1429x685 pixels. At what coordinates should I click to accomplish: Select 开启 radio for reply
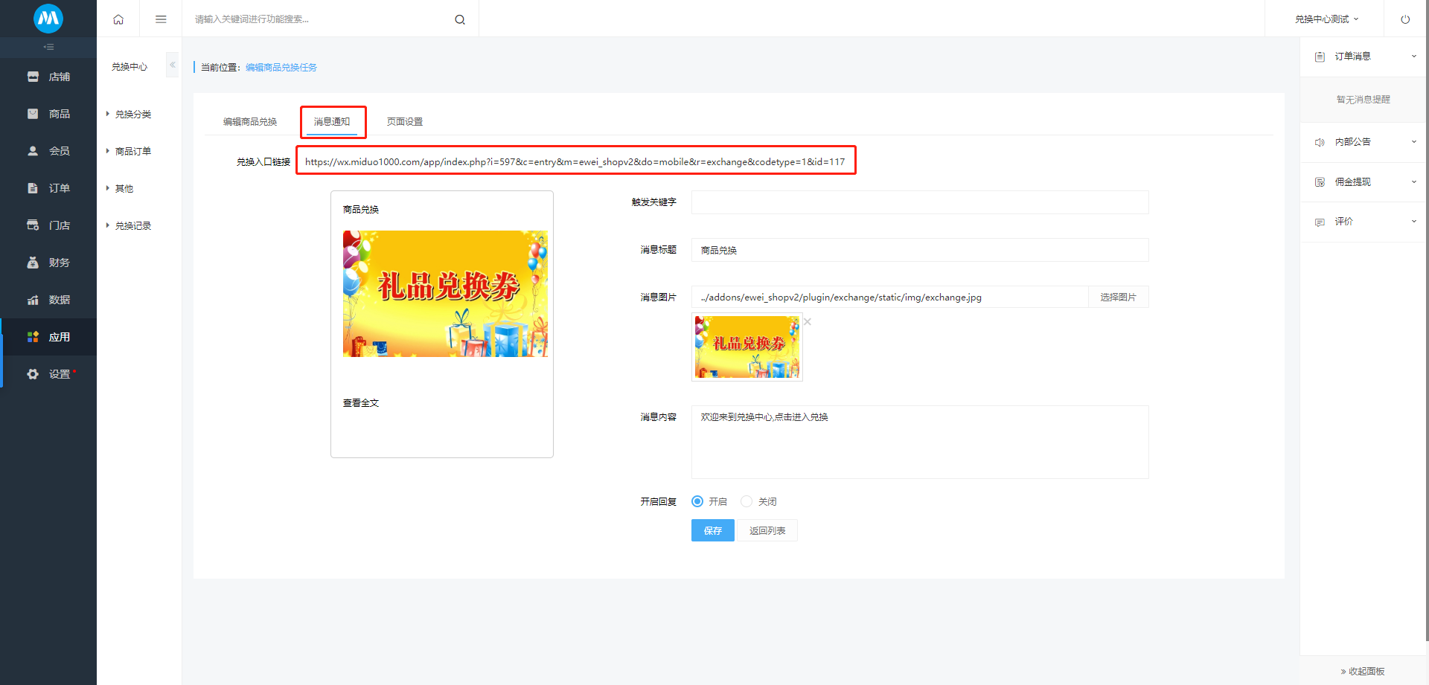pos(697,501)
